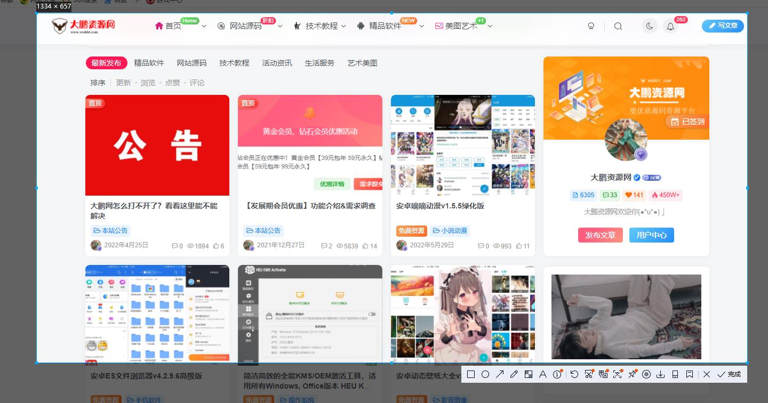Open the search on site header
This screenshot has height=403, width=768.
pos(618,26)
